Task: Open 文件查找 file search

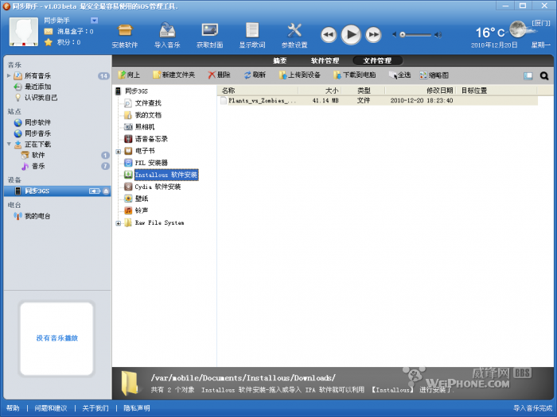Action: coord(148,103)
